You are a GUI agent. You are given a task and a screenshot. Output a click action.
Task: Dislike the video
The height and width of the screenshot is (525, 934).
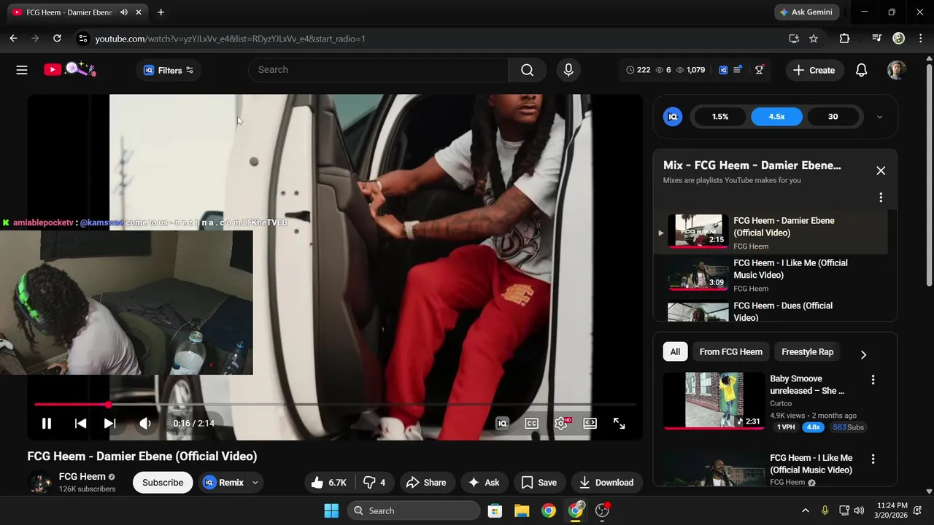pos(374,483)
